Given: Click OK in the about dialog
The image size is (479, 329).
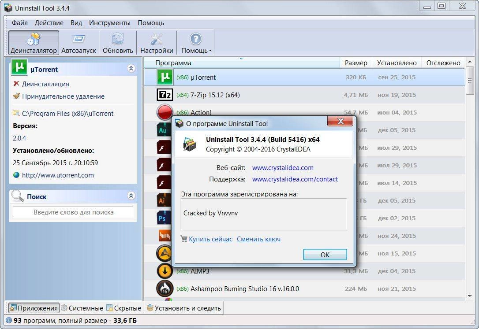Looking at the screenshot, I should click(325, 255).
